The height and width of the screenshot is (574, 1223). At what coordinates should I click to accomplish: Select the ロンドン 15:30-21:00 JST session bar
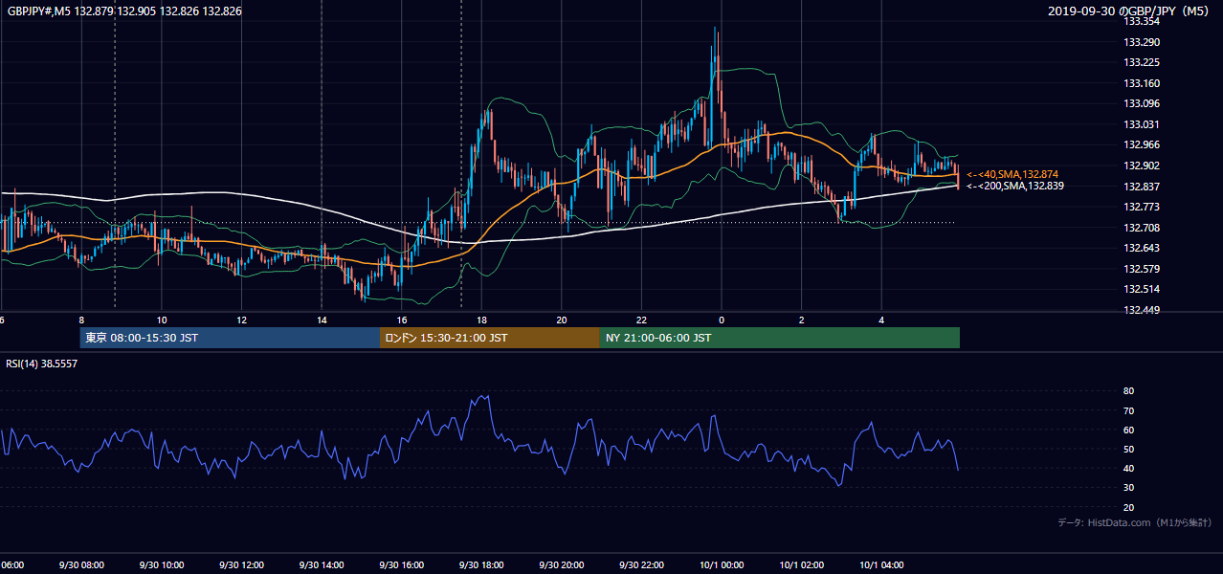(x=490, y=338)
